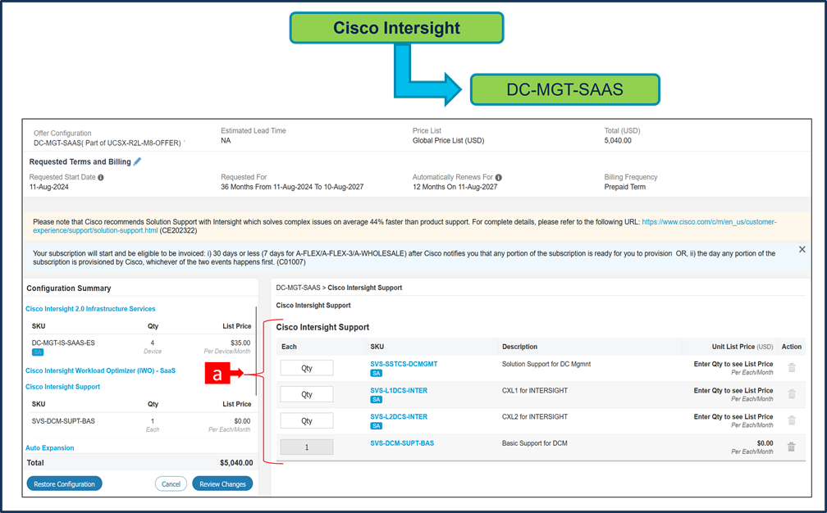
Task: Focus Qty field for SVS-L2DCS-INTER
Action: point(307,421)
